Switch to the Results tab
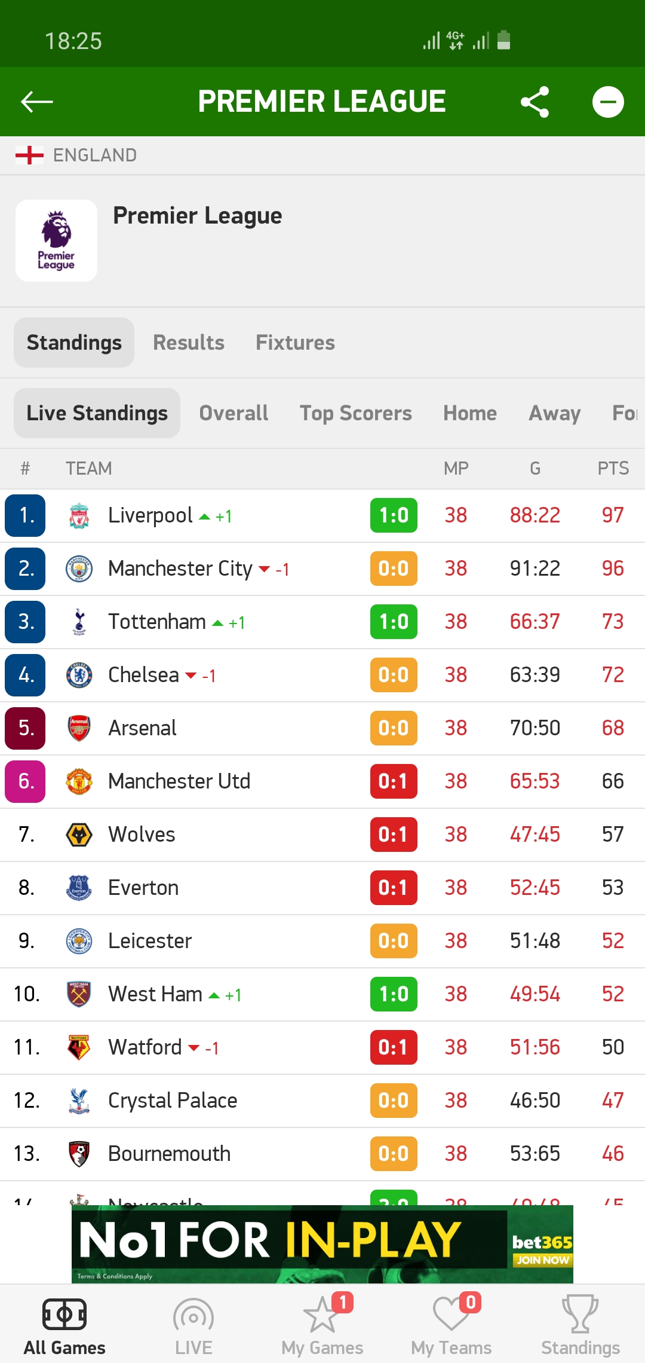Viewport: 645px width, 1363px height. [189, 343]
